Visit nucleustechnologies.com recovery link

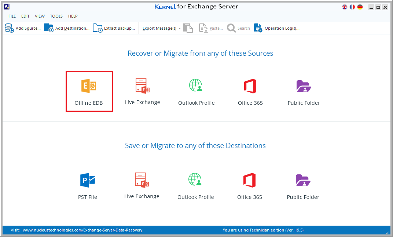coord(82,230)
